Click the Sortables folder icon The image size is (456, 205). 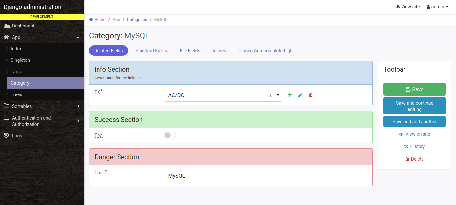6,106
